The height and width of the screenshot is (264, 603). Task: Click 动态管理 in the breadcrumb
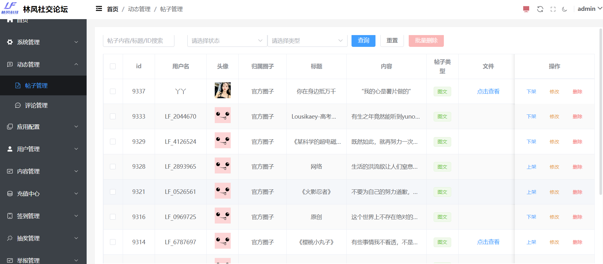click(x=139, y=9)
